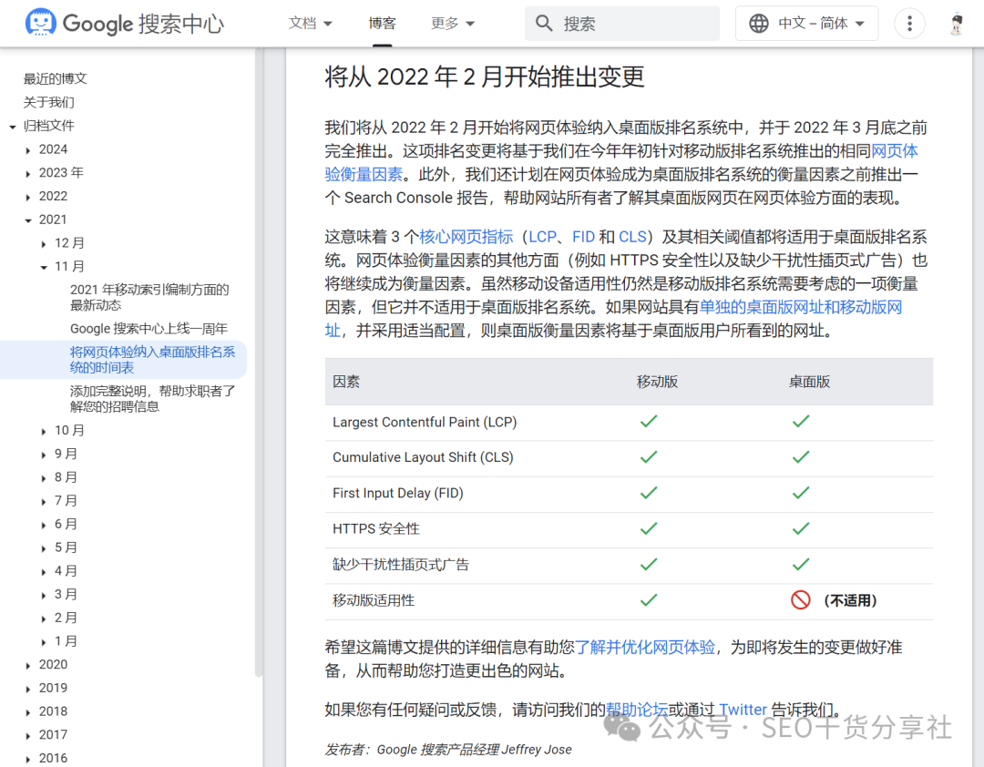The image size is (984, 767).
Task: Click the sidebar vertical scrollbar
Action: click(258, 363)
